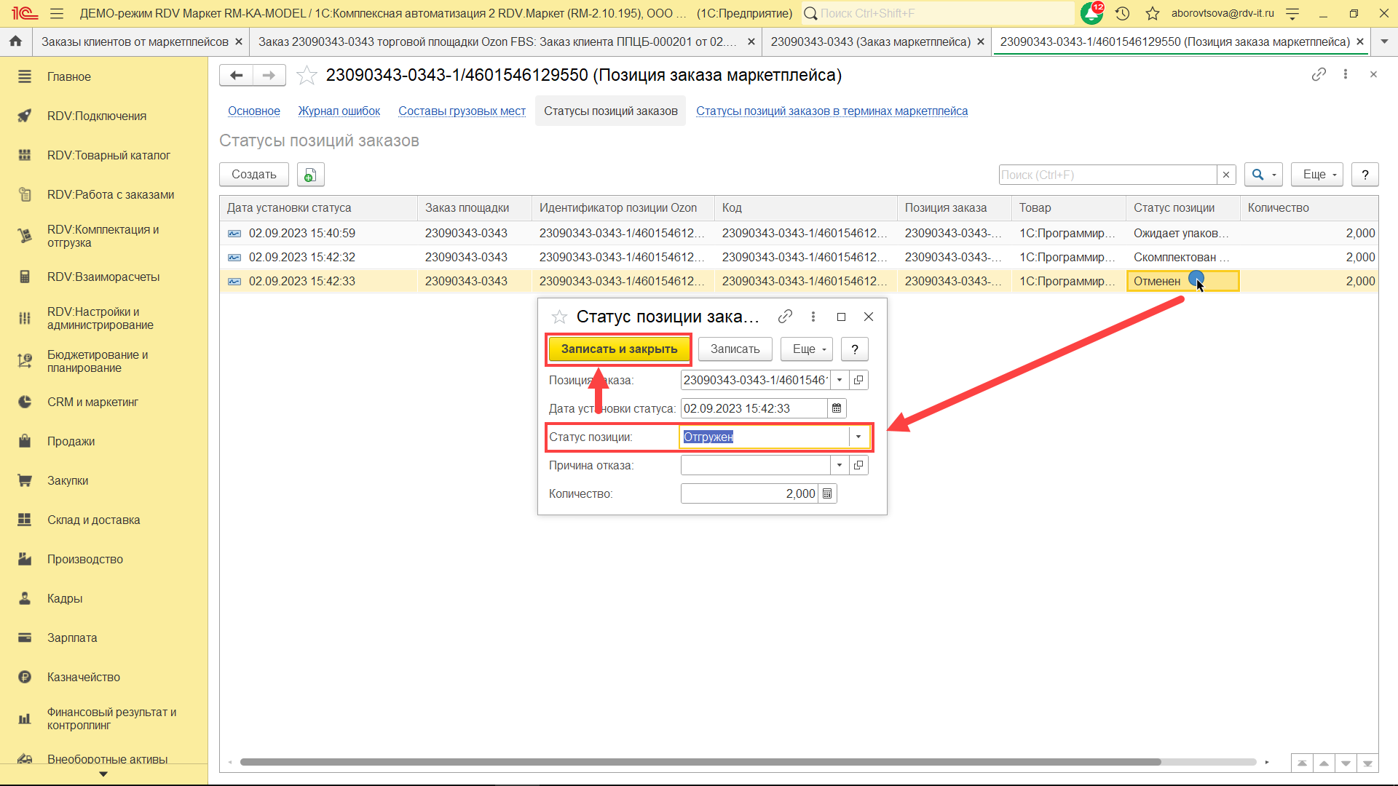Open the sections hamburger menu icon
Viewport: 1398px width, 786px height.
pyautogui.click(x=57, y=13)
